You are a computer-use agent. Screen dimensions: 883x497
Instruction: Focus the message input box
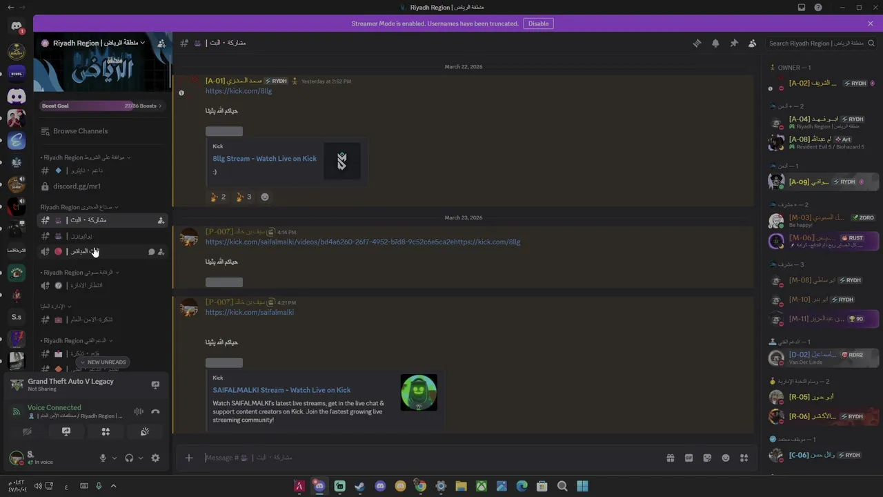(x=431, y=458)
